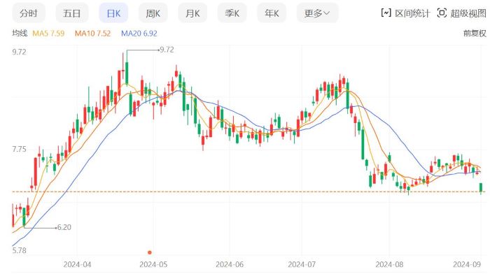Click the 超级视图 super view icon
The height and width of the screenshot is (274, 490).
tap(442, 13)
